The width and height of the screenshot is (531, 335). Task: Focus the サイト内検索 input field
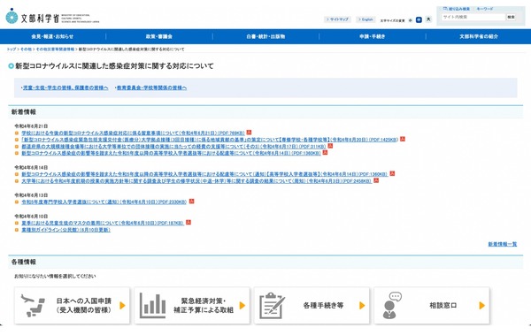coord(473,17)
